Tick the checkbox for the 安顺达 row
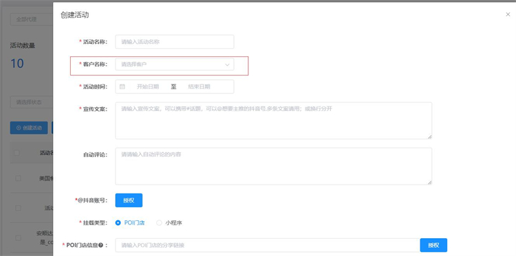This screenshot has height=256, width=516. coord(18,237)
